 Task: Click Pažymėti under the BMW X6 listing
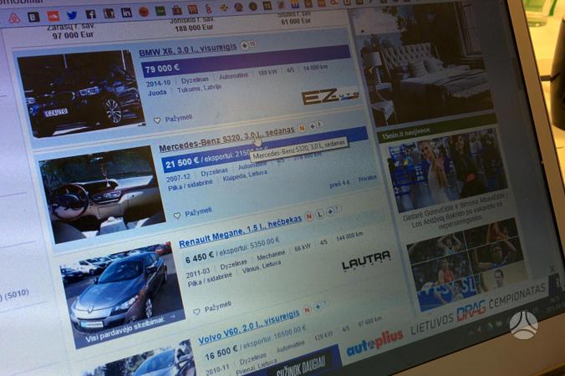tap(178, 118)
